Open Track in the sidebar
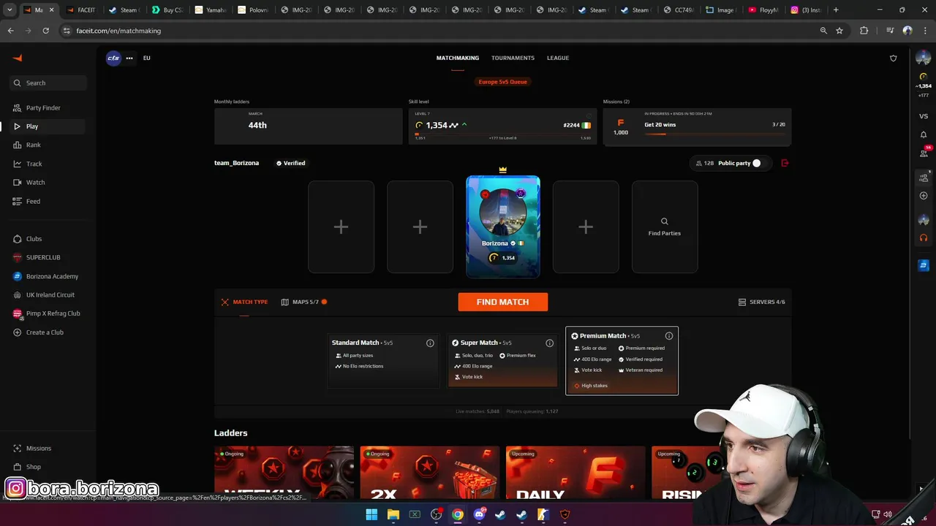This screenshot has width=936, height=526. pos(34,164)
